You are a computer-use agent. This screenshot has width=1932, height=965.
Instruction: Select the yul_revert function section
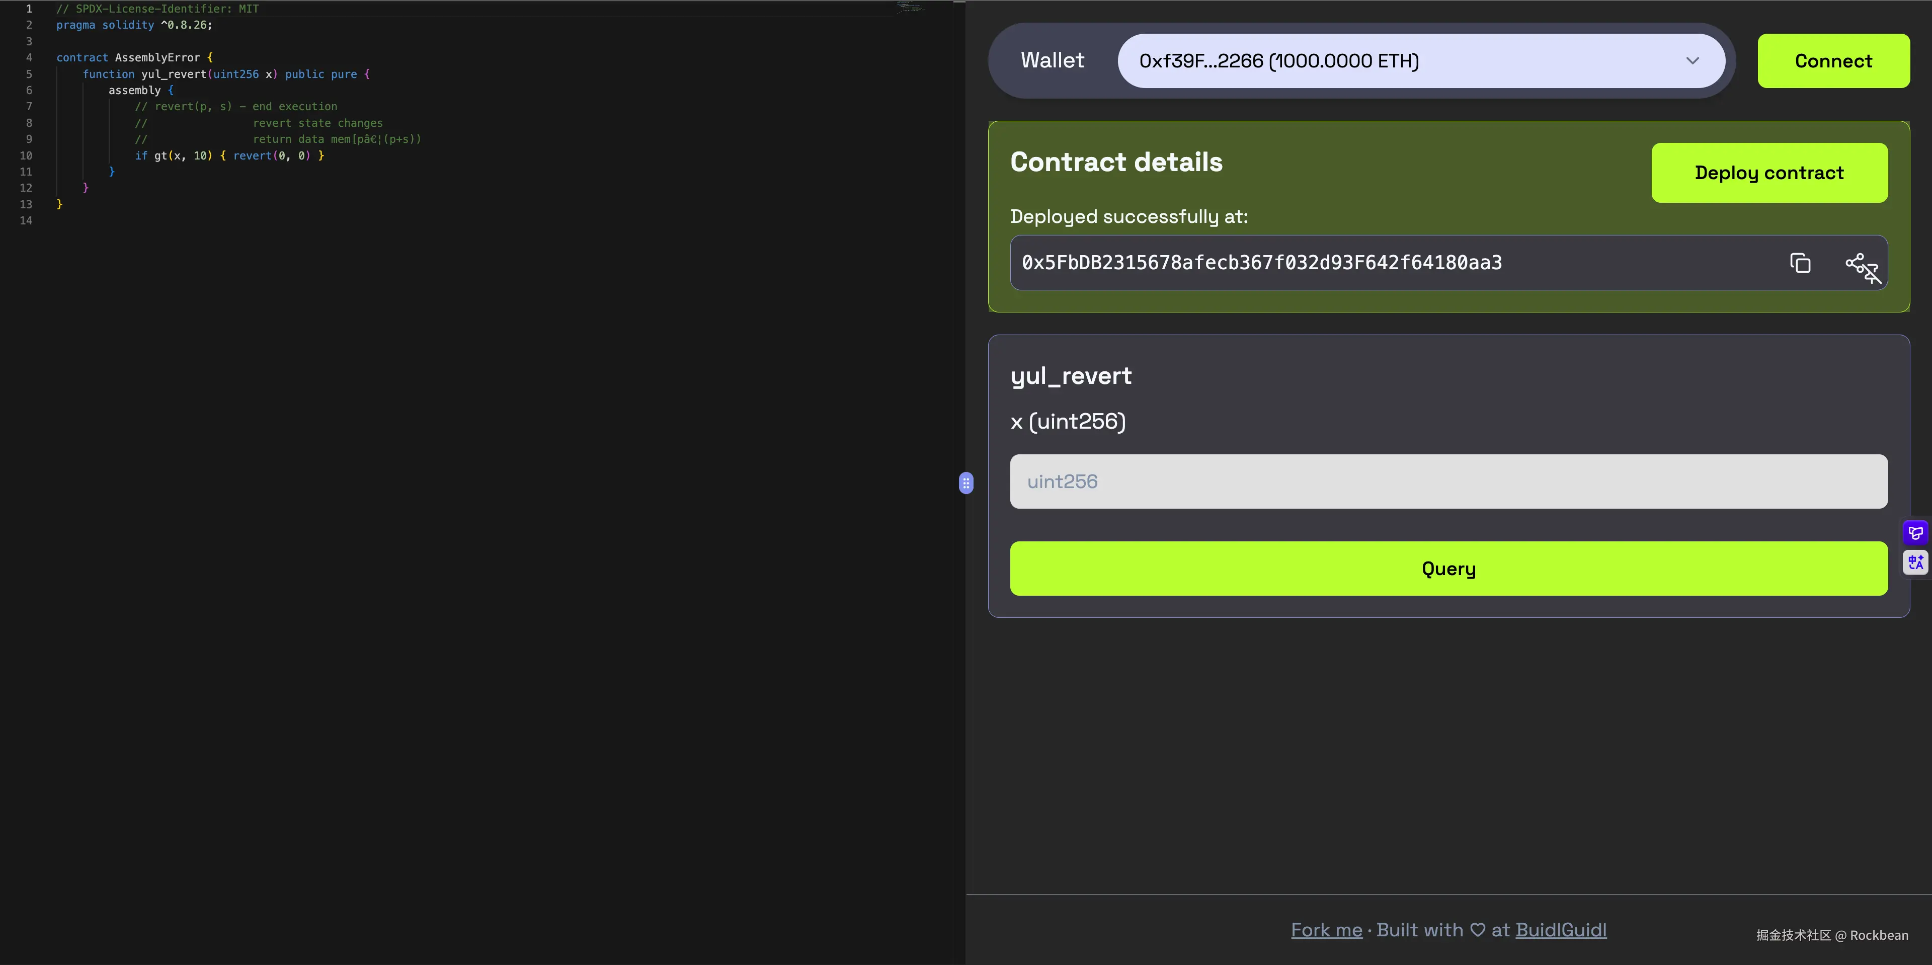(1071, 375)
